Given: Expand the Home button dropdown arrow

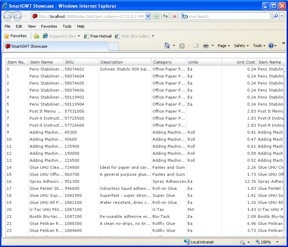Looking at the screenshot, I should click(x=174, y=46).
